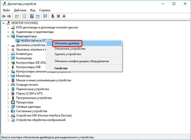Screen dimensions: 191x140
Task: Maximize the Диспетчер устройств window
Action: pos(174,4)
